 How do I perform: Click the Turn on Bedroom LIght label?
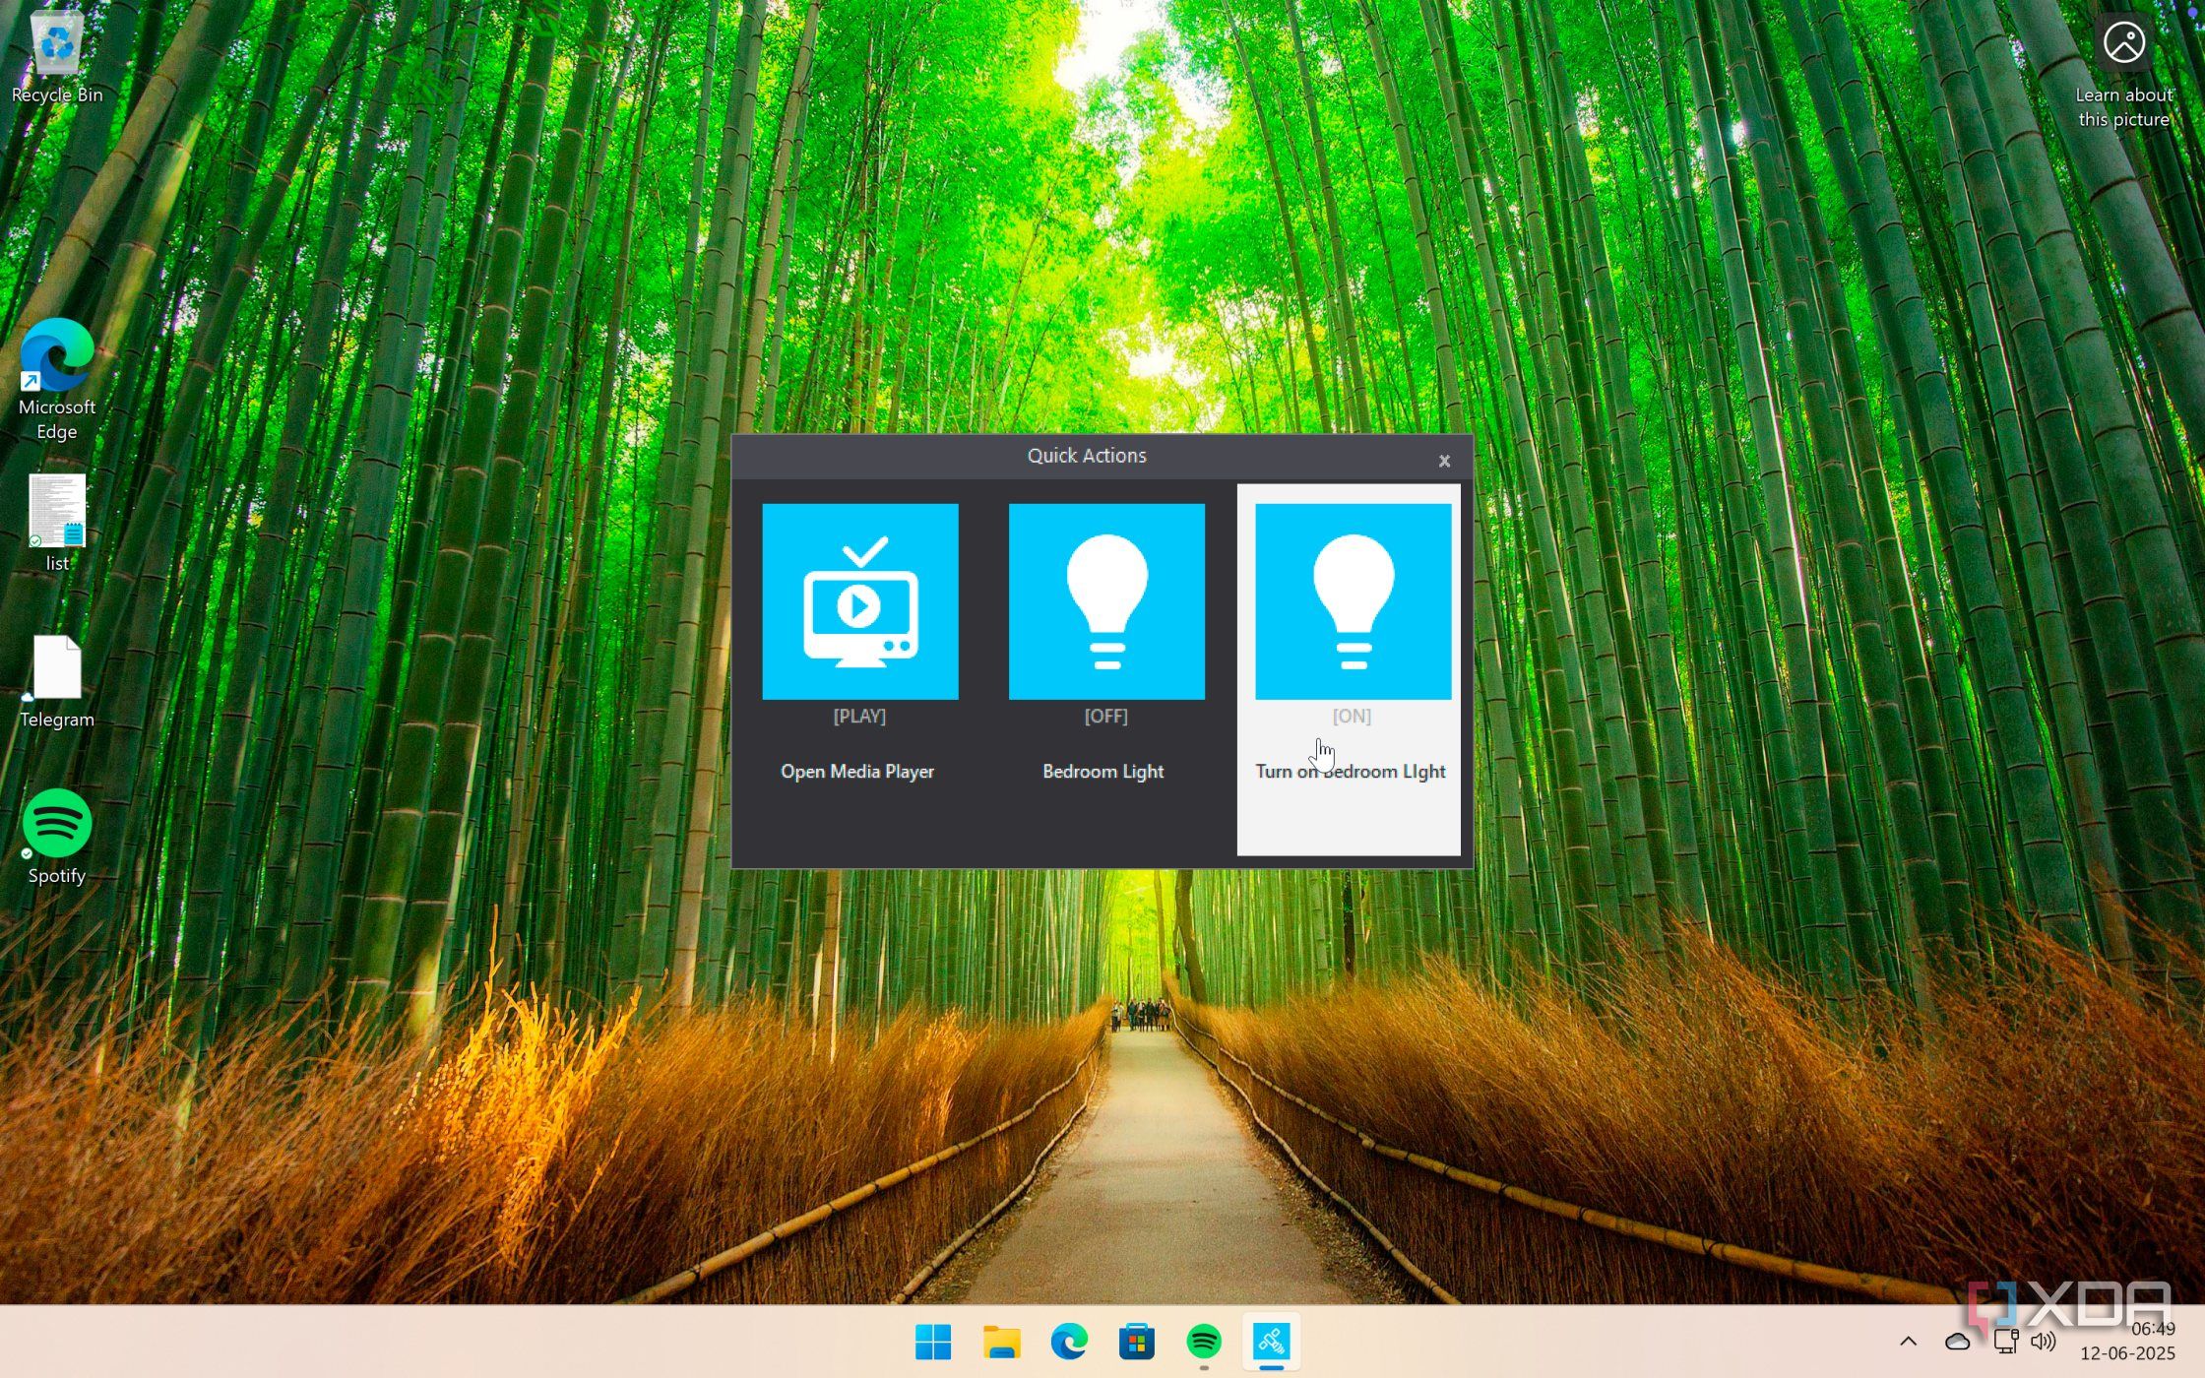coord(1350,772)
